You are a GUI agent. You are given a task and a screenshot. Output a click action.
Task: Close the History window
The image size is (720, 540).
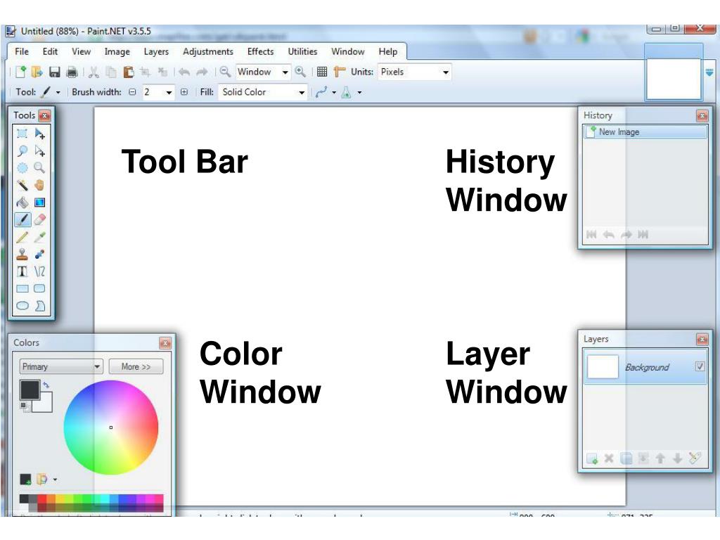pos(702,115)
